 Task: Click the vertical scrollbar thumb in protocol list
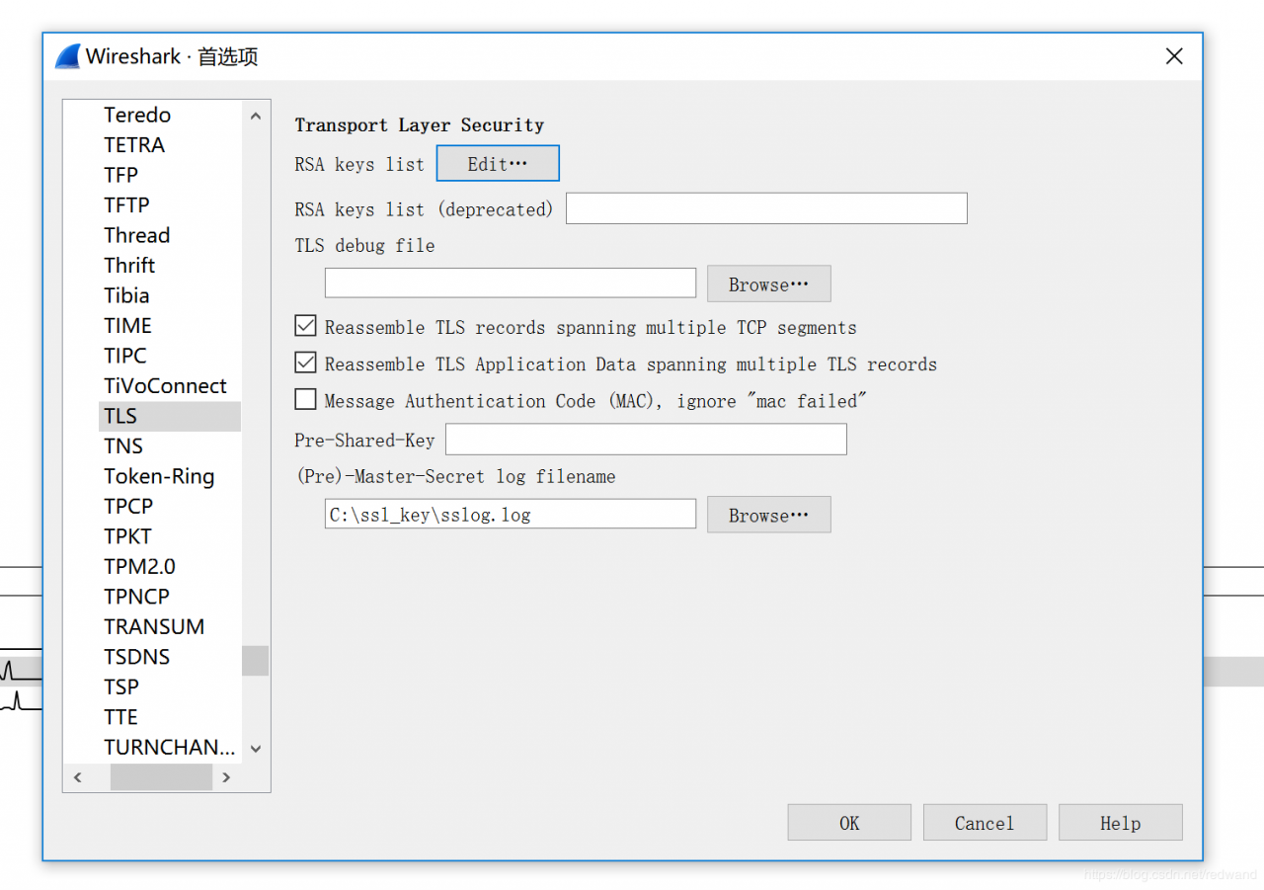click(255, 660)
